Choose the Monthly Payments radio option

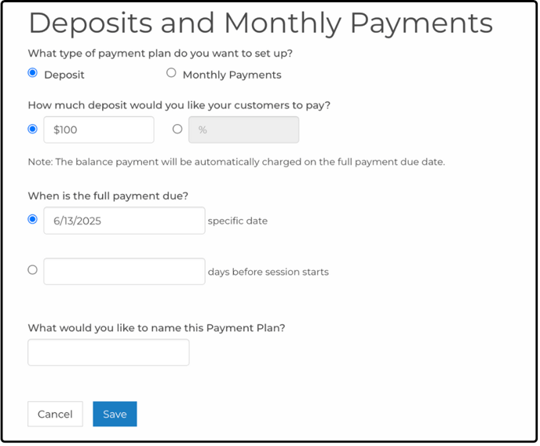[171, 73]
